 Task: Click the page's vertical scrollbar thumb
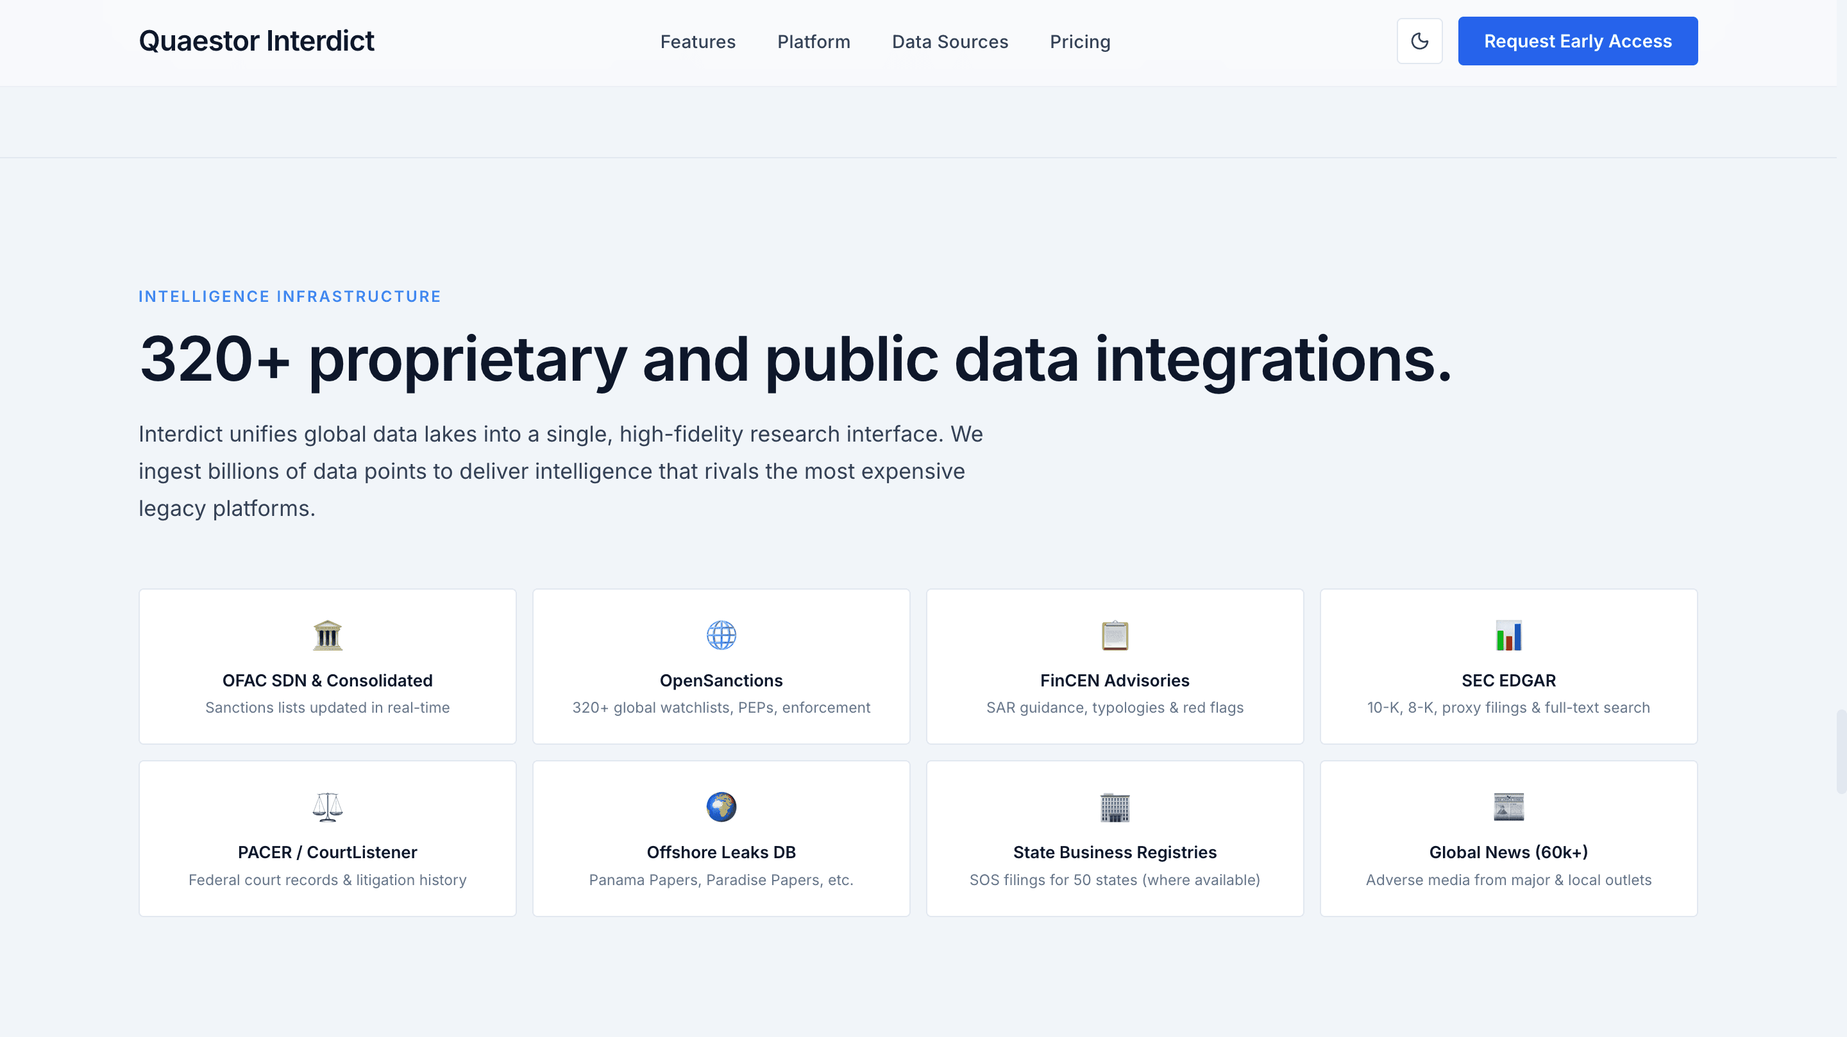click(x=1841, y=751)
